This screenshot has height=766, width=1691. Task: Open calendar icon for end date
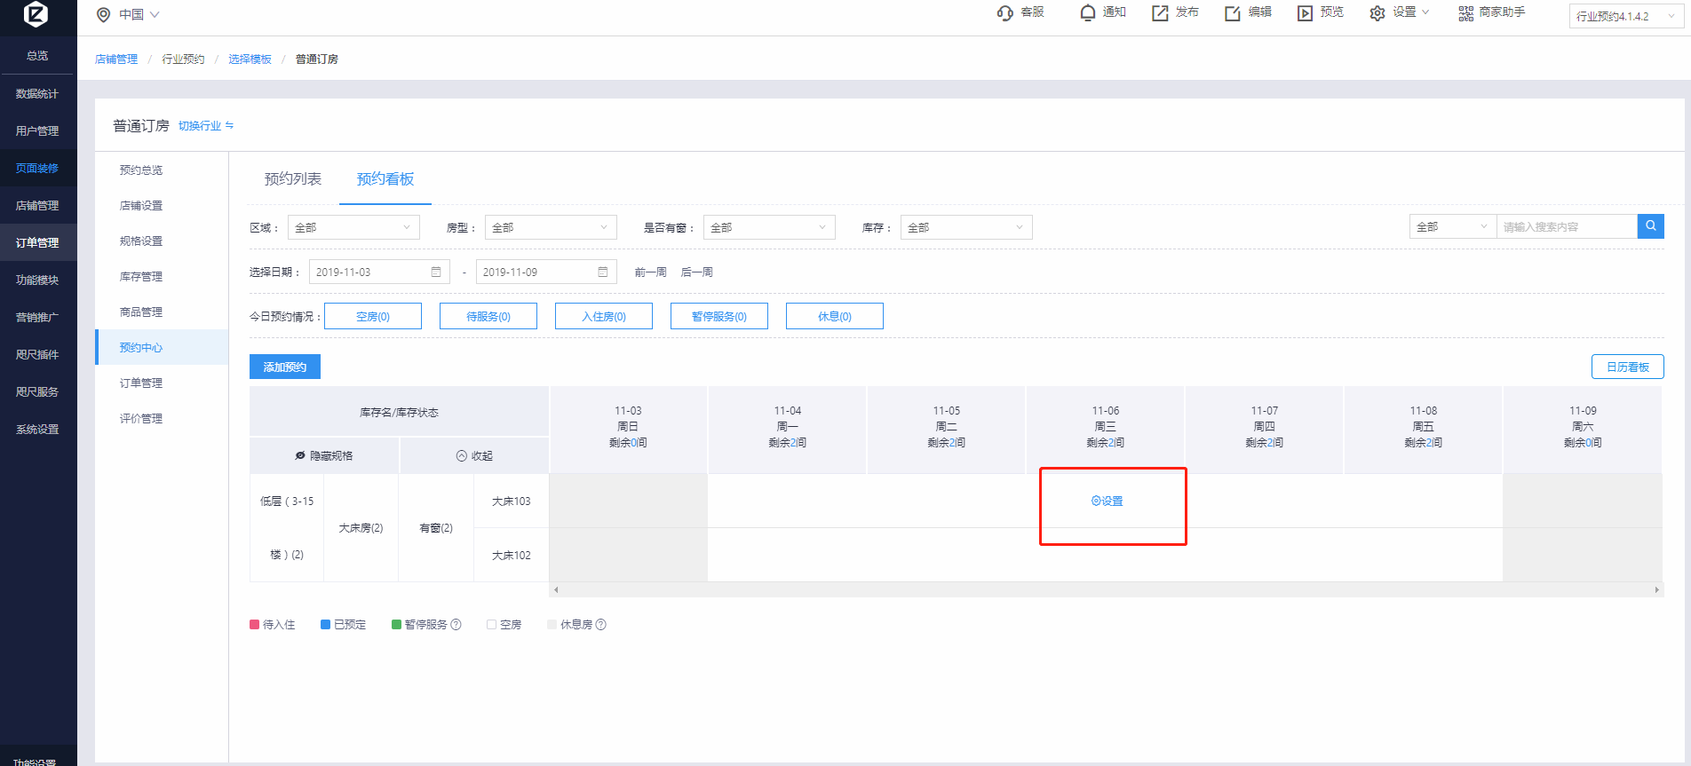(603, 272)
